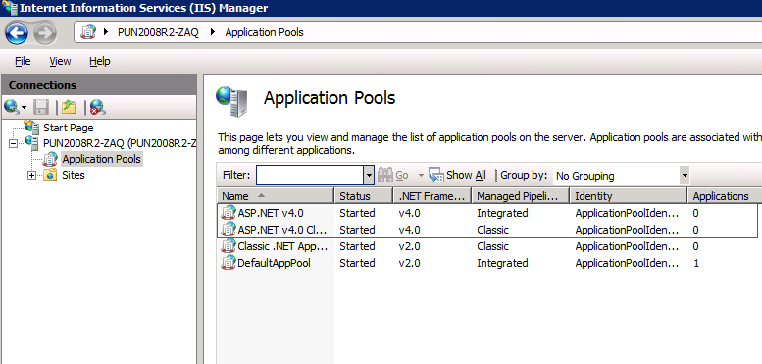Screen dimensions: 762x364
Task: Click Classic pipeline cell of Classic .NET AppPool
Action: point(492,246)
